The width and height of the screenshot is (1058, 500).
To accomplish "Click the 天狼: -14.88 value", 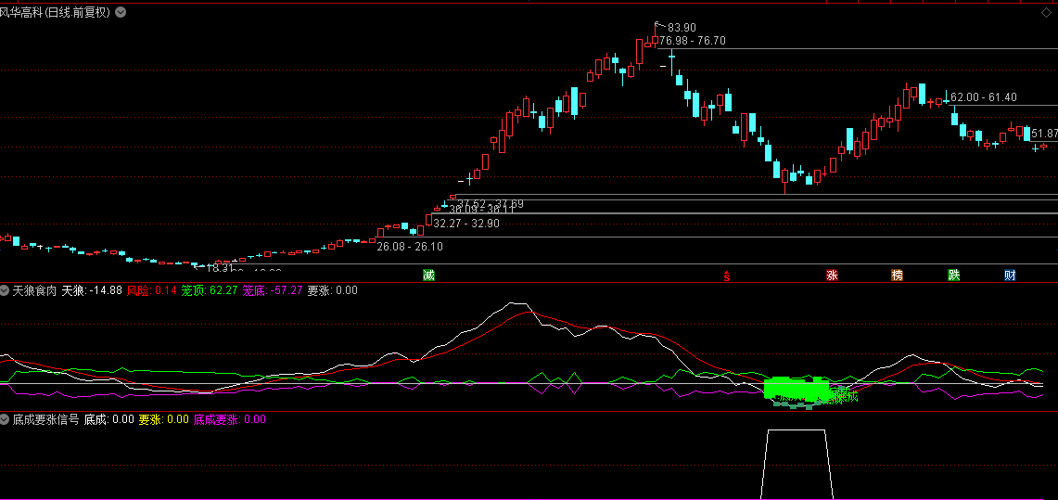I will [92, 291].
